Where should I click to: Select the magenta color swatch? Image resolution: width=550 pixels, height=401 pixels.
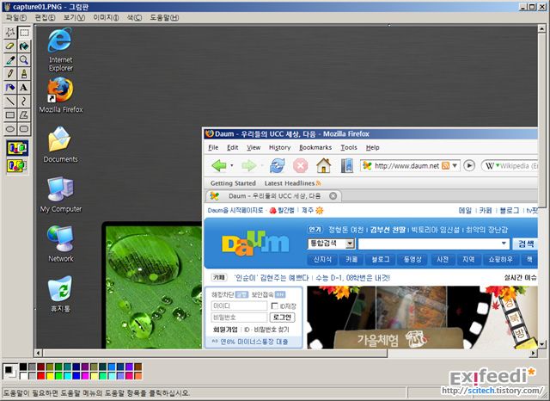pyautogui.click(x=85, y=376)
